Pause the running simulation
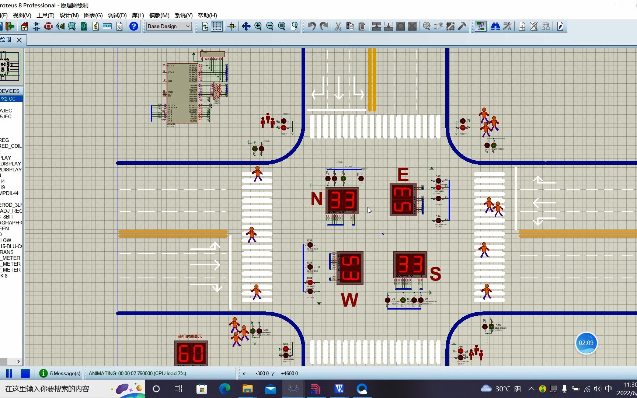The image size is (637, 398). (x=9, y=373)
